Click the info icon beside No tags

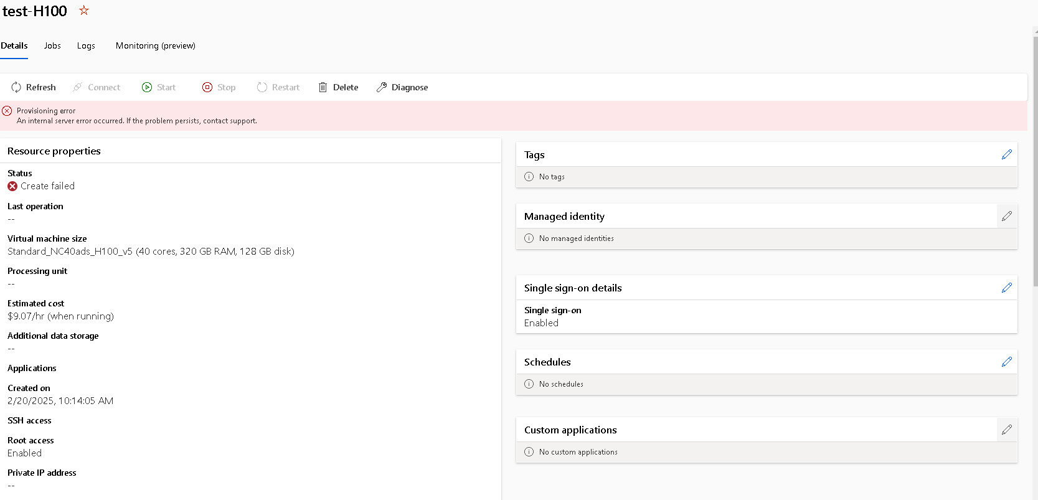tap(529, 177)
